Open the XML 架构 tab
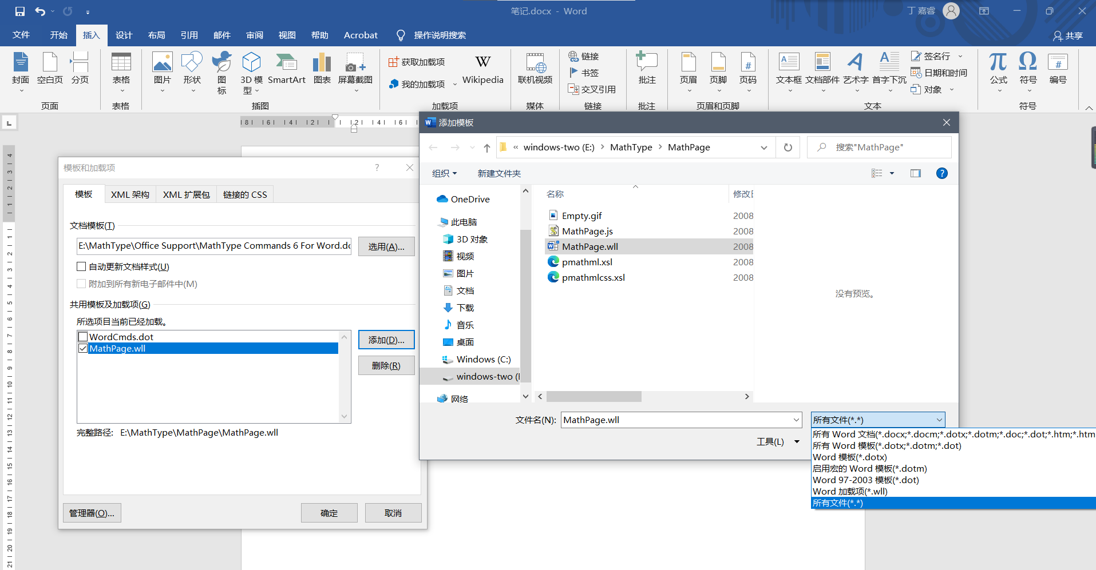Viewport: 1096px width, 570px height. 130,194
